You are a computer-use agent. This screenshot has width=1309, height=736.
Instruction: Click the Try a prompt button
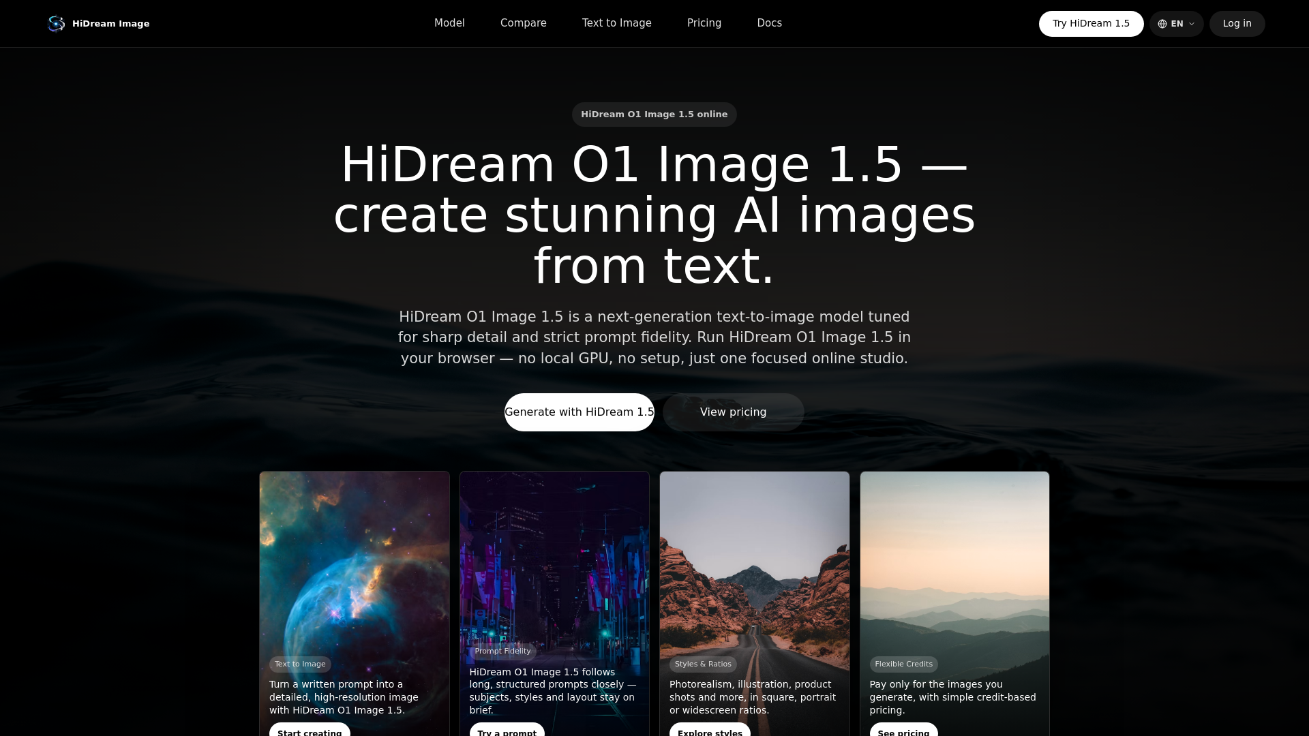(x=507, y=730)
